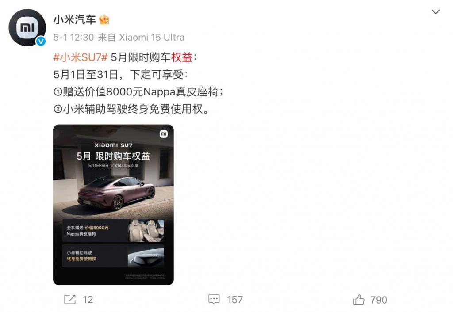Screen dimensions: 453x312
Task: Open the 小米汽车 account name
Action: [x=74, y=19]
